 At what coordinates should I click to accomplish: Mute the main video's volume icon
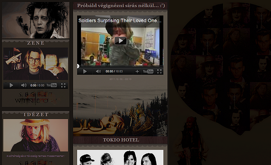pos(98,71)
